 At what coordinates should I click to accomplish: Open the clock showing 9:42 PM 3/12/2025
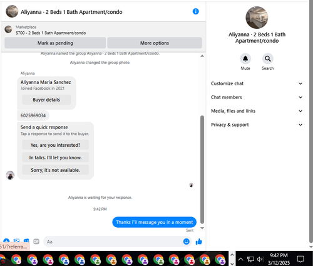pos(279,259)
